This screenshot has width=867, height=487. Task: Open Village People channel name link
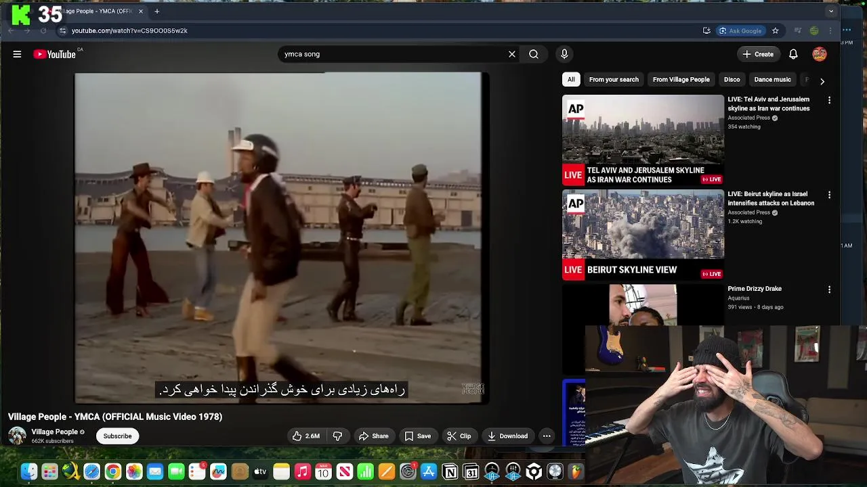point(54,432)
